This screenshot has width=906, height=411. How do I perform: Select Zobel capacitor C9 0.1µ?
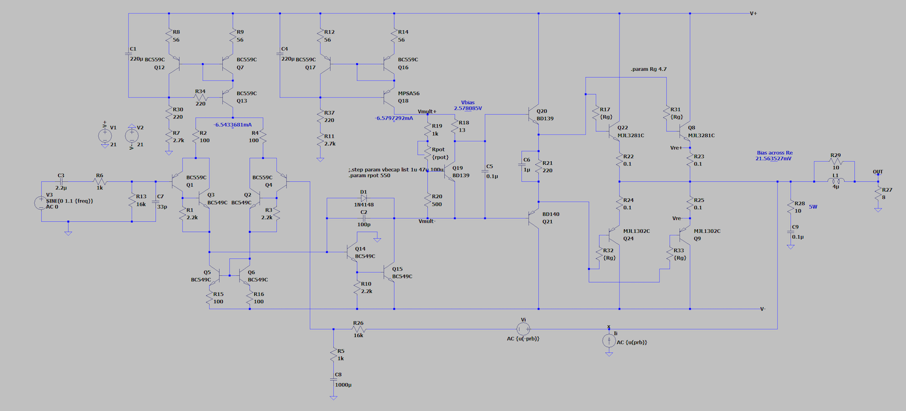tap(791, 232)
